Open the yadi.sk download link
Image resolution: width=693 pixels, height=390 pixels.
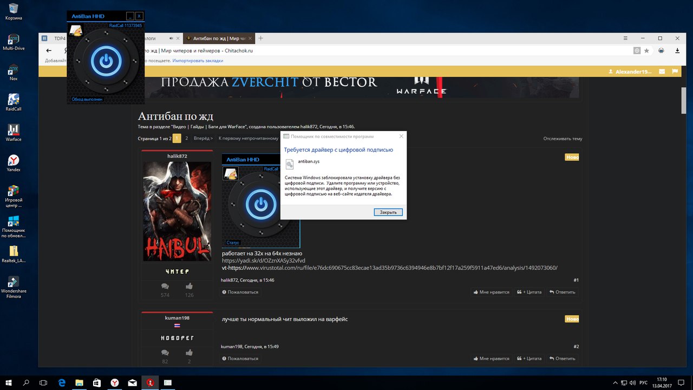pyautogui.click(x=264, y=261)
